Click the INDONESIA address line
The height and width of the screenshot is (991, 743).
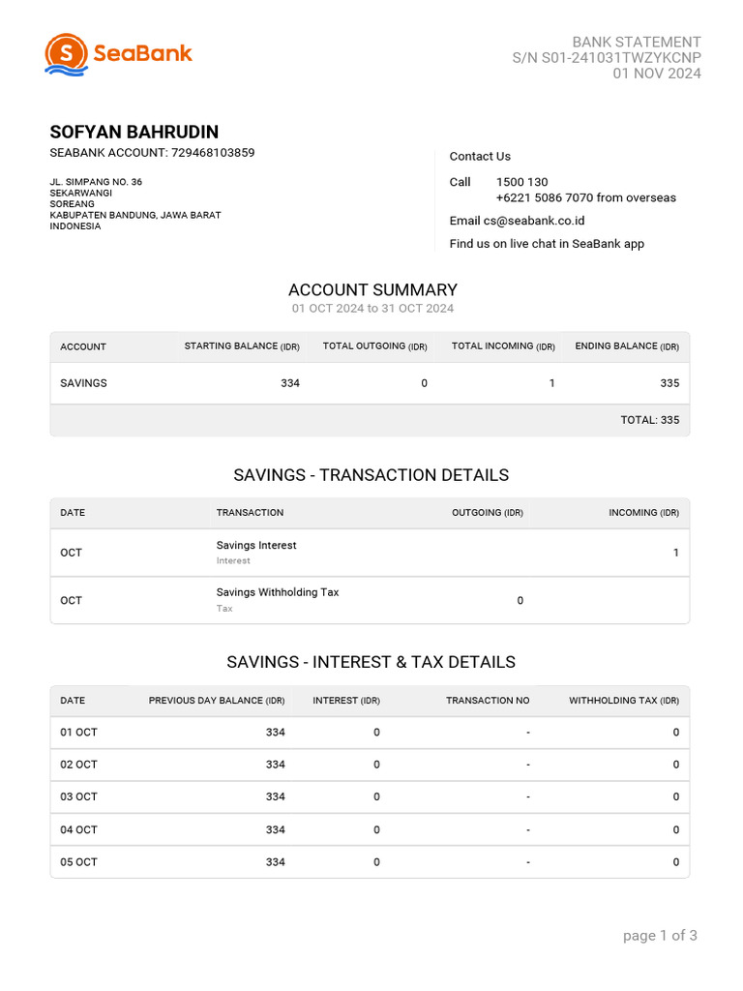click(75, 226)
